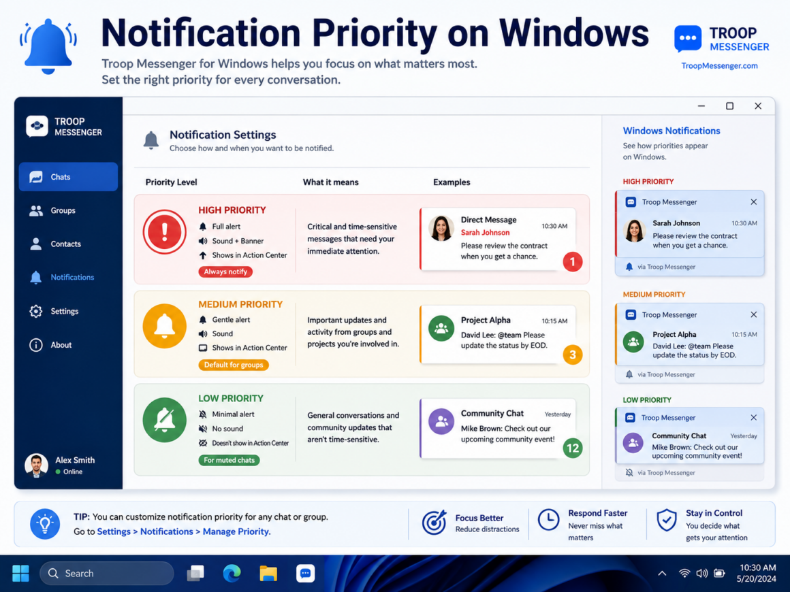Click the Groups people icon

(x=36, y=211)
